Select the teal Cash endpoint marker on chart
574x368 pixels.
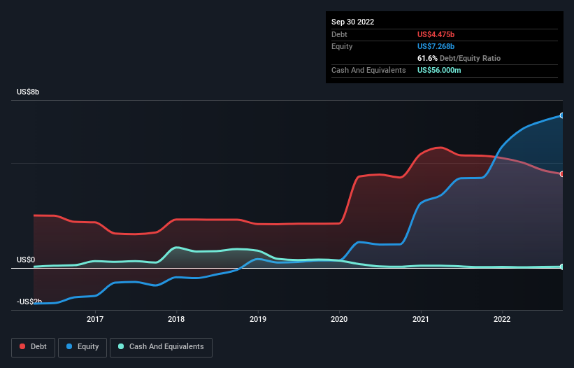click(x=562, y=267)
